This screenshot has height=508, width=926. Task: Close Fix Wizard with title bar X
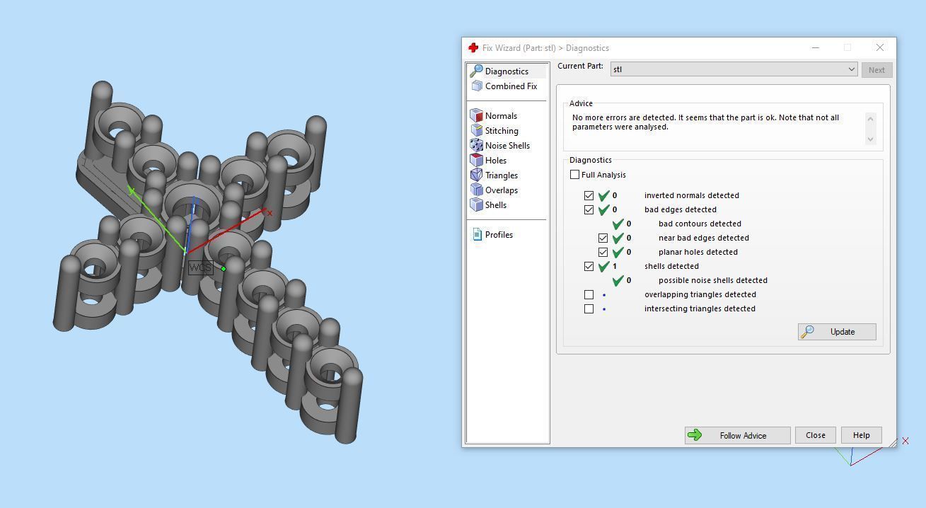(x=880, y=48)
